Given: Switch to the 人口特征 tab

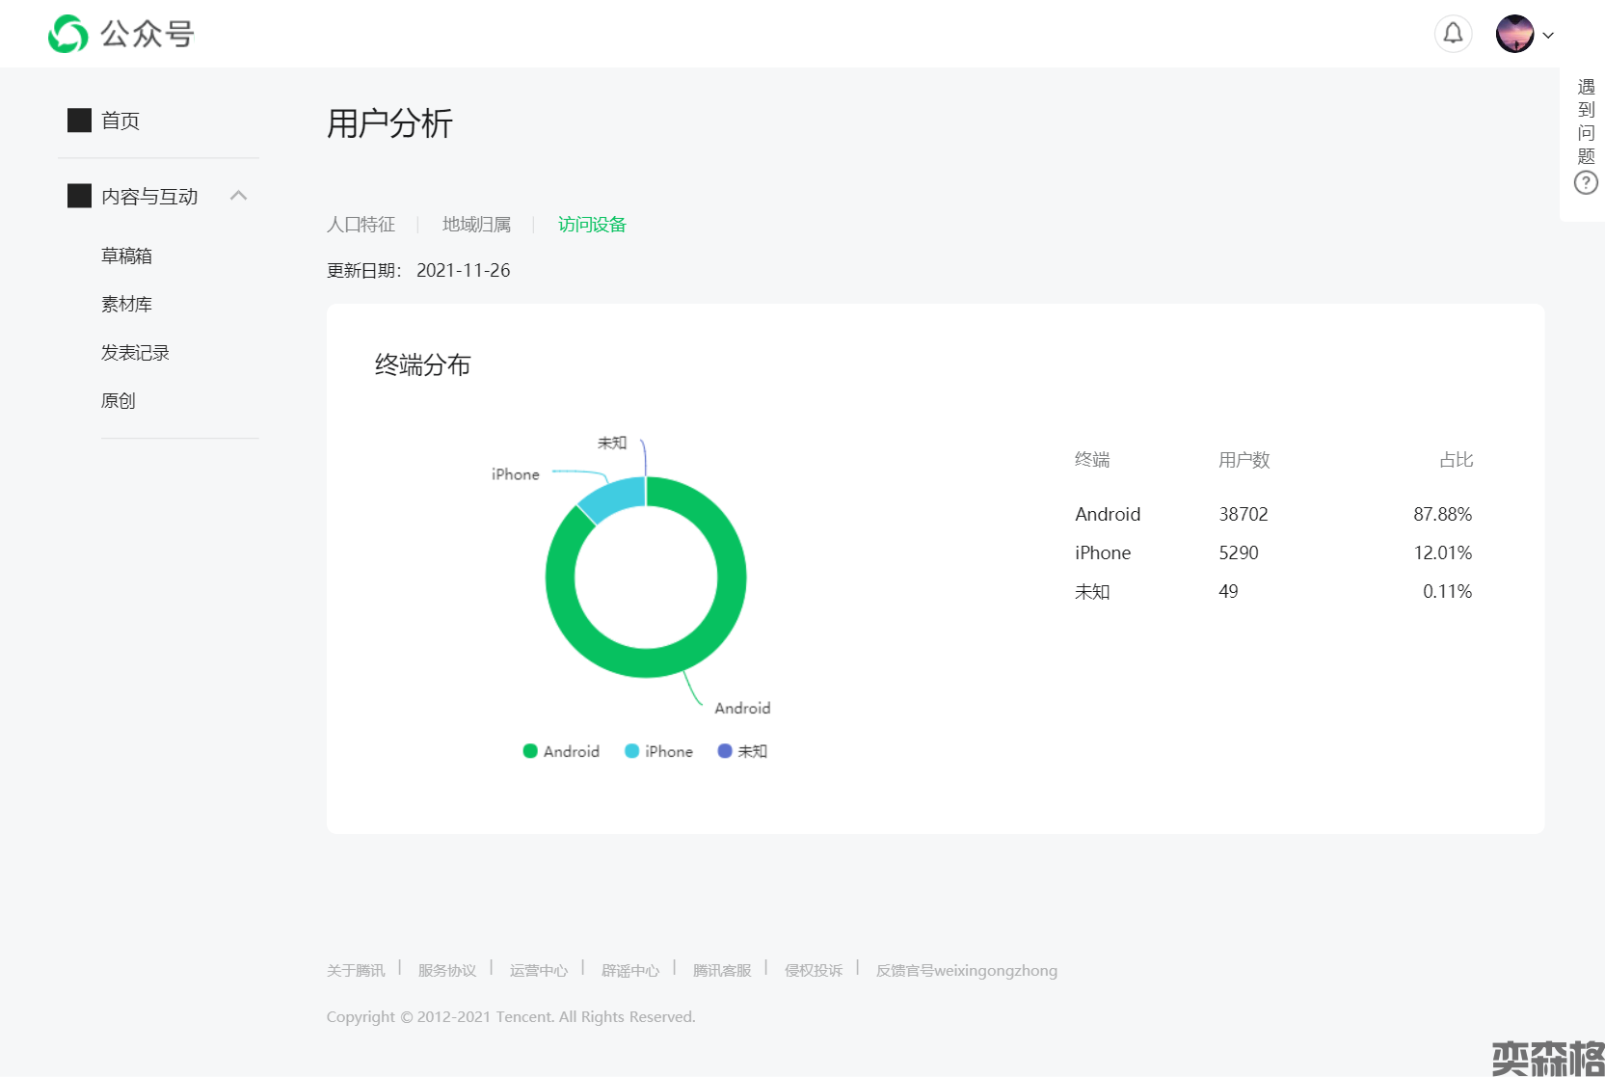Looking at the screenshot, I should 361,225.
